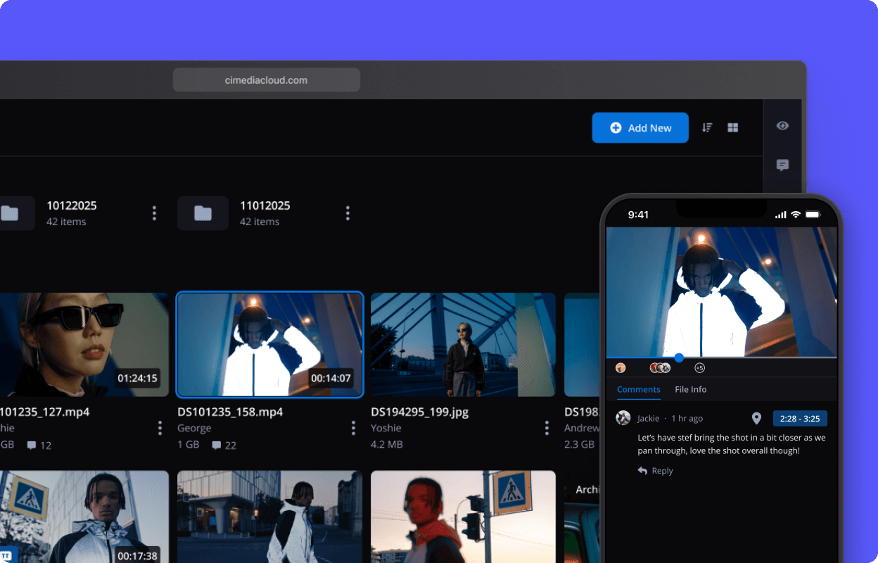The width and height of the screenshot is (878, 563).
Task: Click the sort order icon
Action: pos(707,127)
